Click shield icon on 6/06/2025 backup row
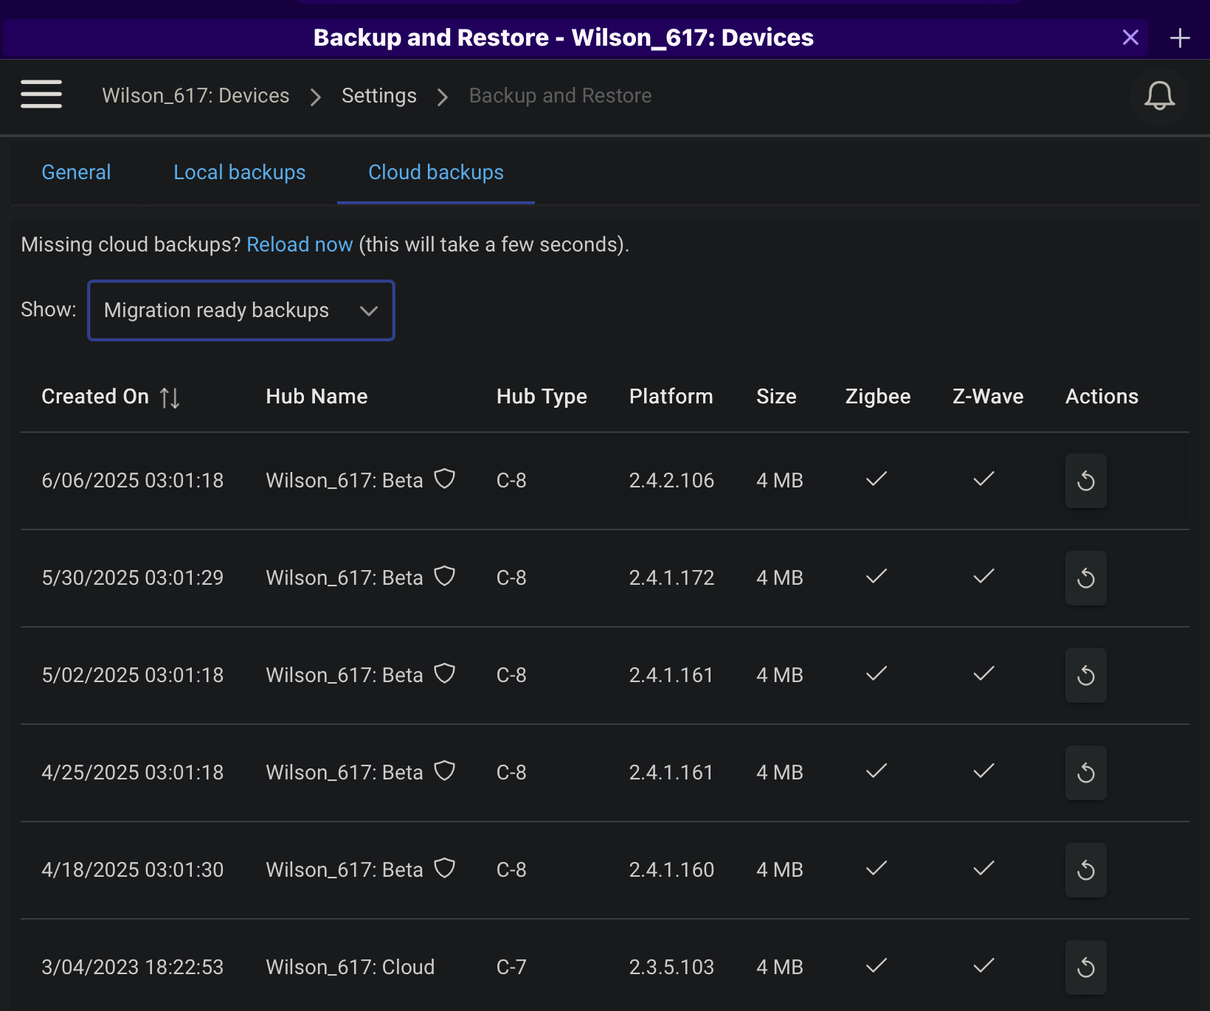Viewport: 1210px width, 1011px height. point(444,479)
